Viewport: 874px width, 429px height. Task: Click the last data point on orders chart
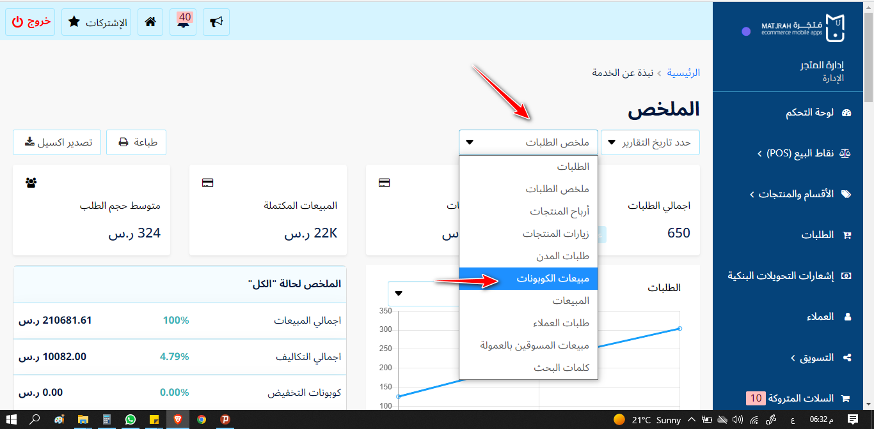tap(679, 329)
